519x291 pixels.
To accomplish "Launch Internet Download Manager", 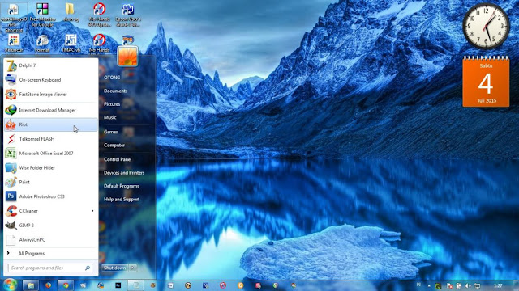I will coord(50,110).
